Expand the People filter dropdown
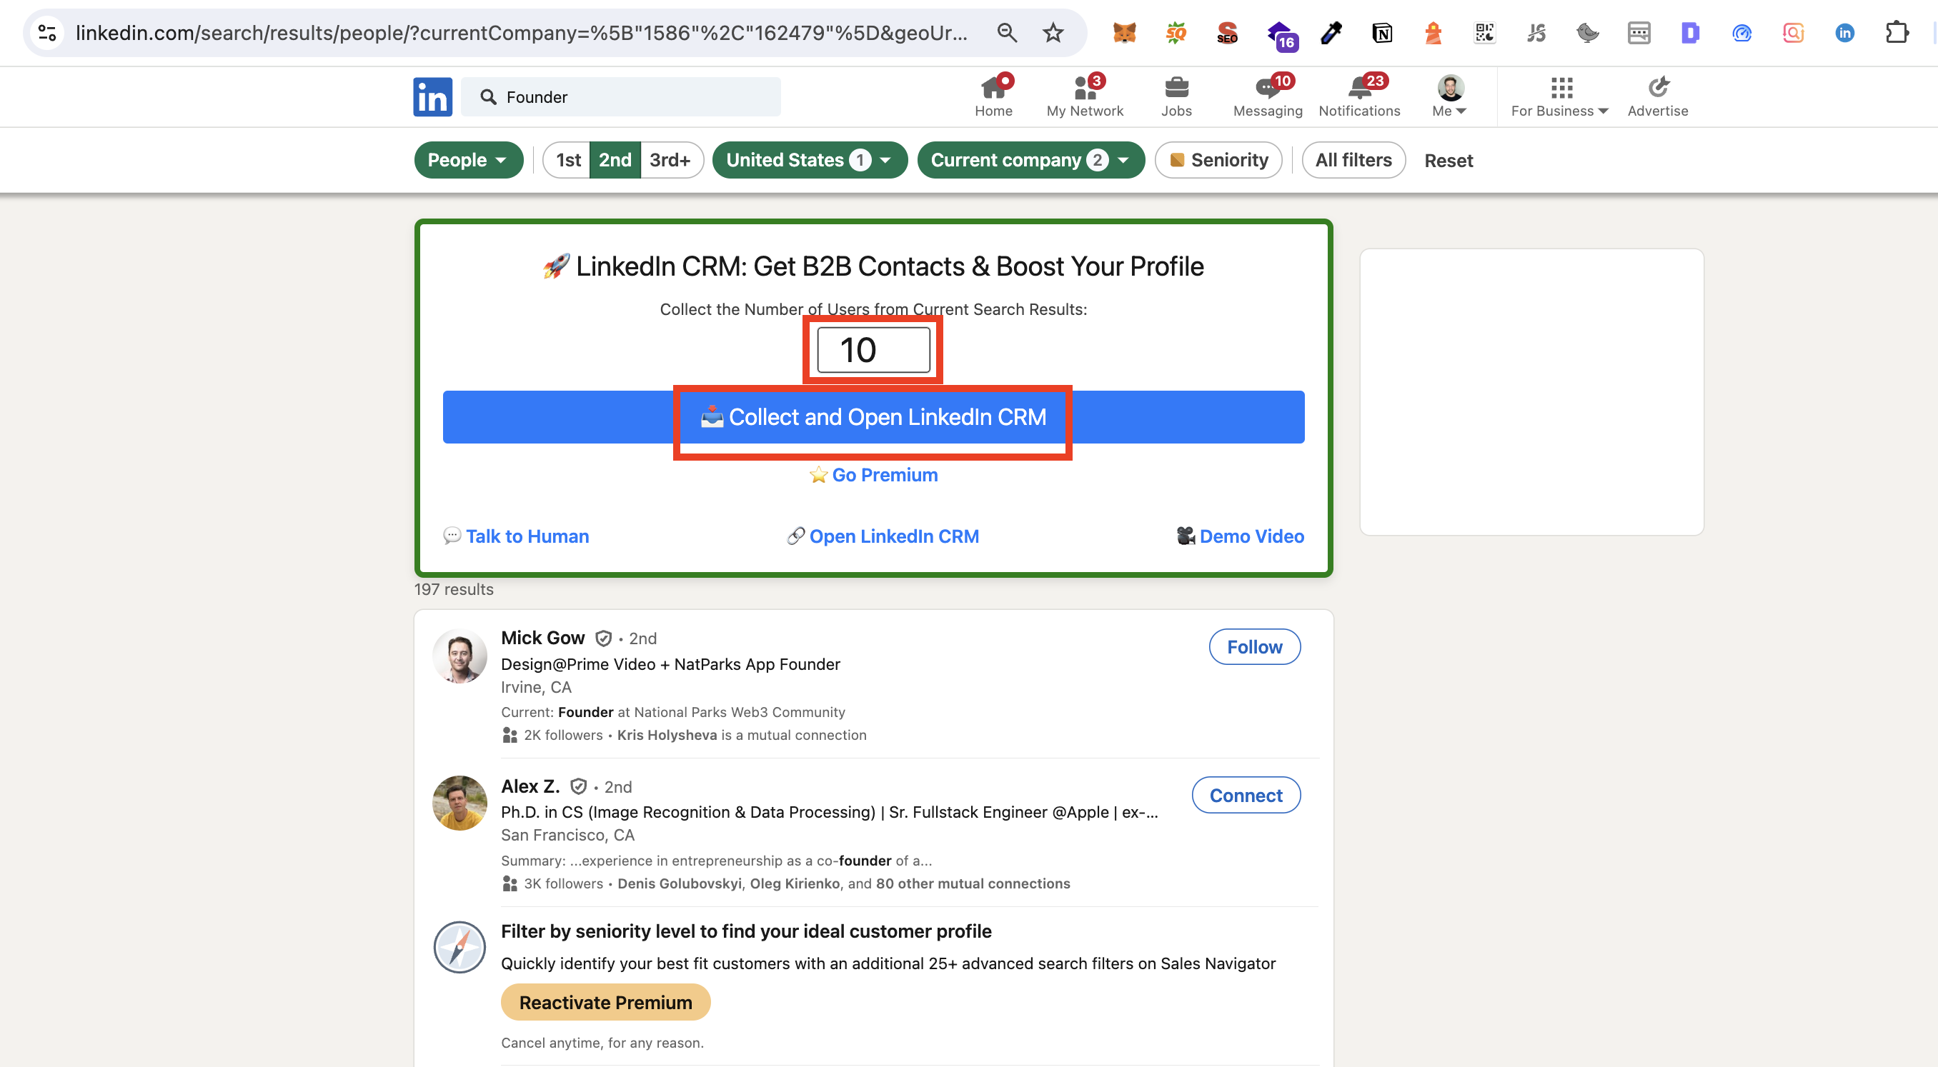1938x1067 pixels. click(468, 160)
